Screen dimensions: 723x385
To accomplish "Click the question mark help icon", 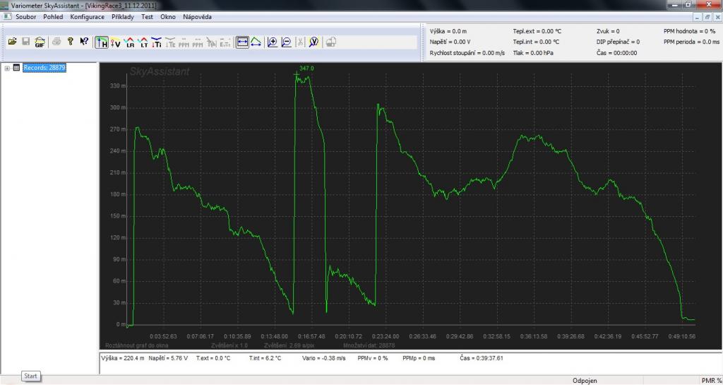I will tap(70, 42).
